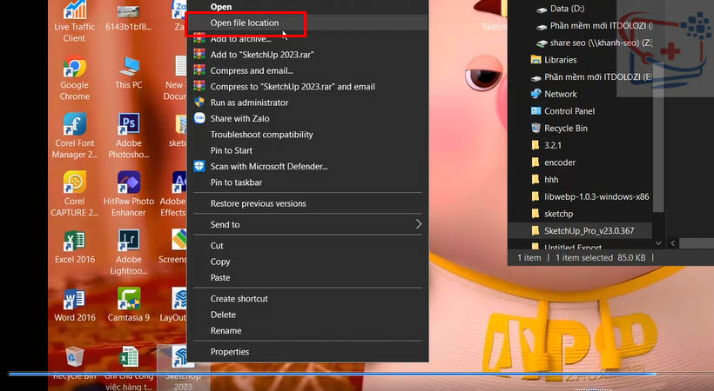Choose Run as administrator
714x391 pixels.
[249, 103]
